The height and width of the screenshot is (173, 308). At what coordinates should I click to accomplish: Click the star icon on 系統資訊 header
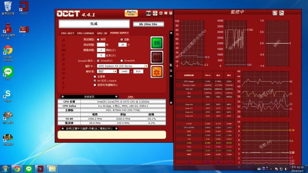(x=62, y=97)
